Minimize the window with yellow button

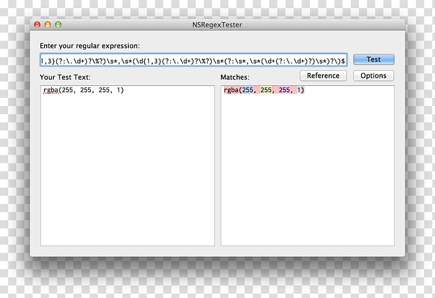coord(48,24)
